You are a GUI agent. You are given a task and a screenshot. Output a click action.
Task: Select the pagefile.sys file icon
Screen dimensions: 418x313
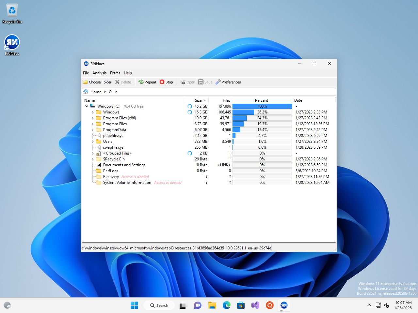click(98, 136)
